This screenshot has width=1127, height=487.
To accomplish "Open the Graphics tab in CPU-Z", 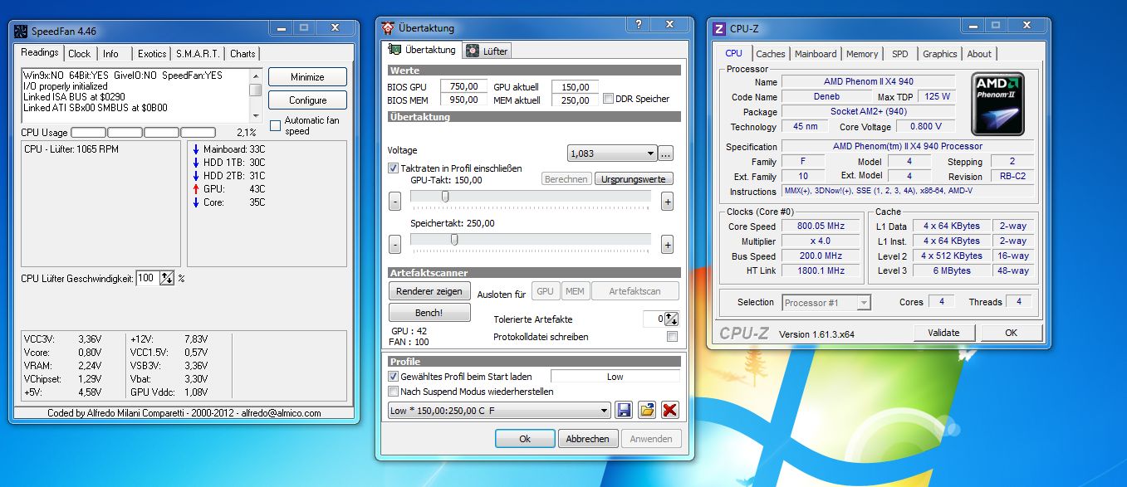I will click(939, 54).
